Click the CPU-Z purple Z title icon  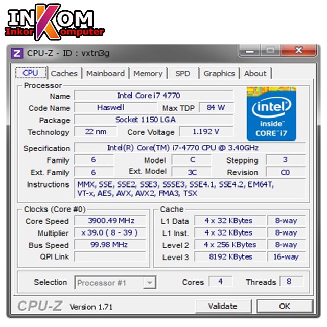17,53
